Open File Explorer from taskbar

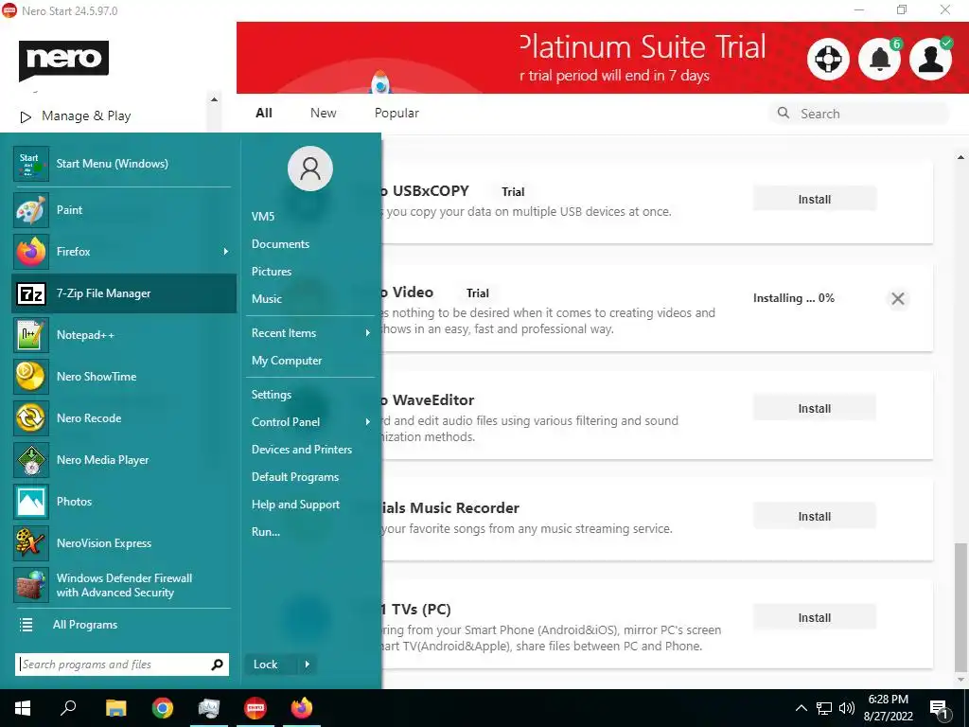[115, 708]
